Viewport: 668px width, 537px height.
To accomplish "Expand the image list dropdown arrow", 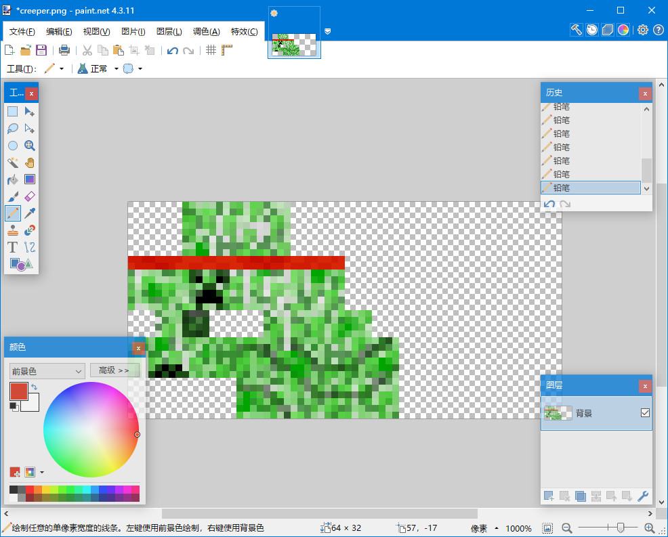I will coord(328,31).
